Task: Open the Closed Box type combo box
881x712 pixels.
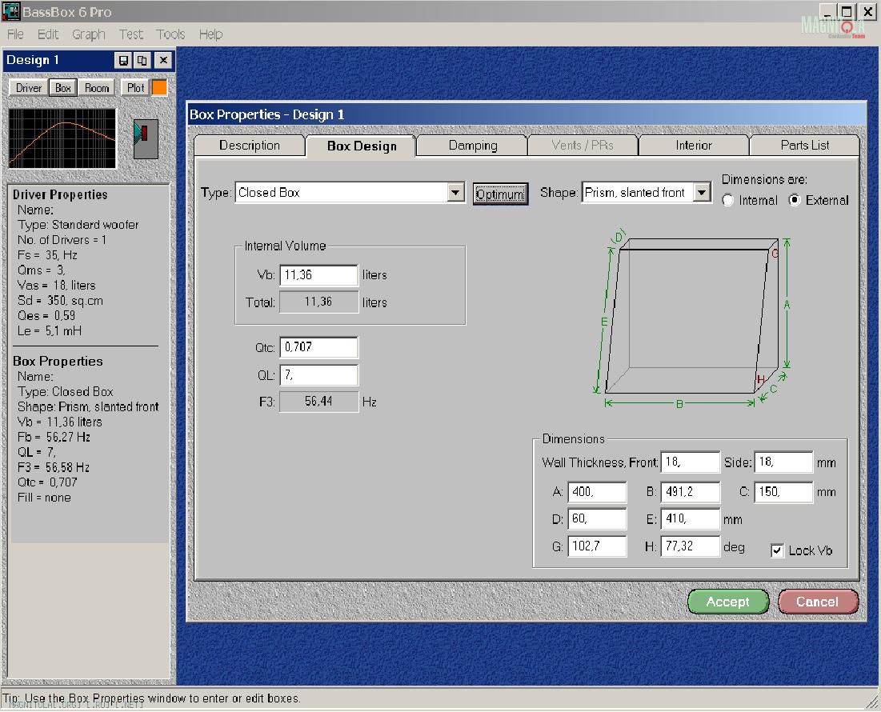Action: (350, 193)
